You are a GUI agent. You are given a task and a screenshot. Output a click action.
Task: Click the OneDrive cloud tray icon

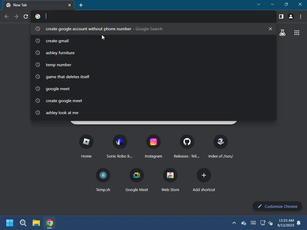243,223
